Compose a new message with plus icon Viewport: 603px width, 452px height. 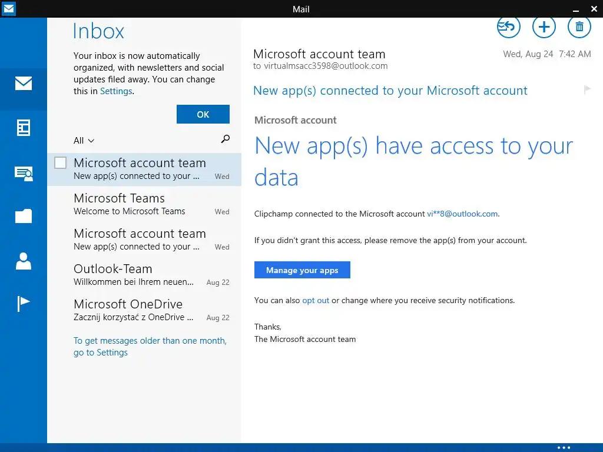click(x=544, y=26)
